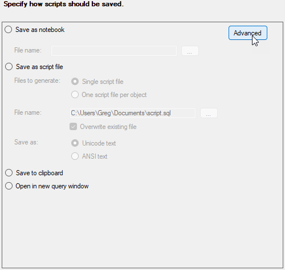Click the File name label under Save as notebook
The width and height of the screenshot is (285, 270).
(28, 50)
